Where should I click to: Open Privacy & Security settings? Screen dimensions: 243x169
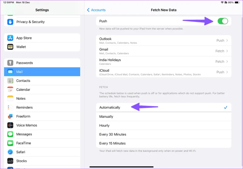(42, 22)
